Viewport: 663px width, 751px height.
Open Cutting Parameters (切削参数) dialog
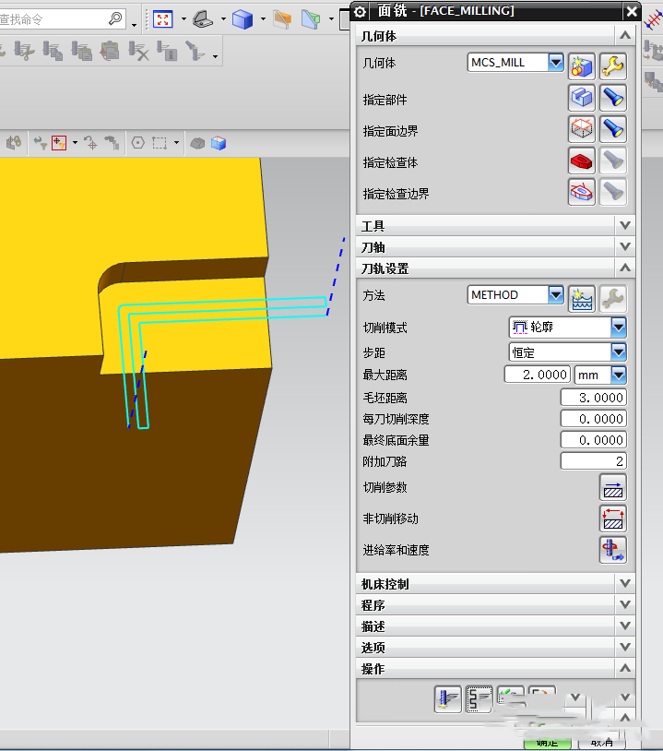click(x=612, y=487)
